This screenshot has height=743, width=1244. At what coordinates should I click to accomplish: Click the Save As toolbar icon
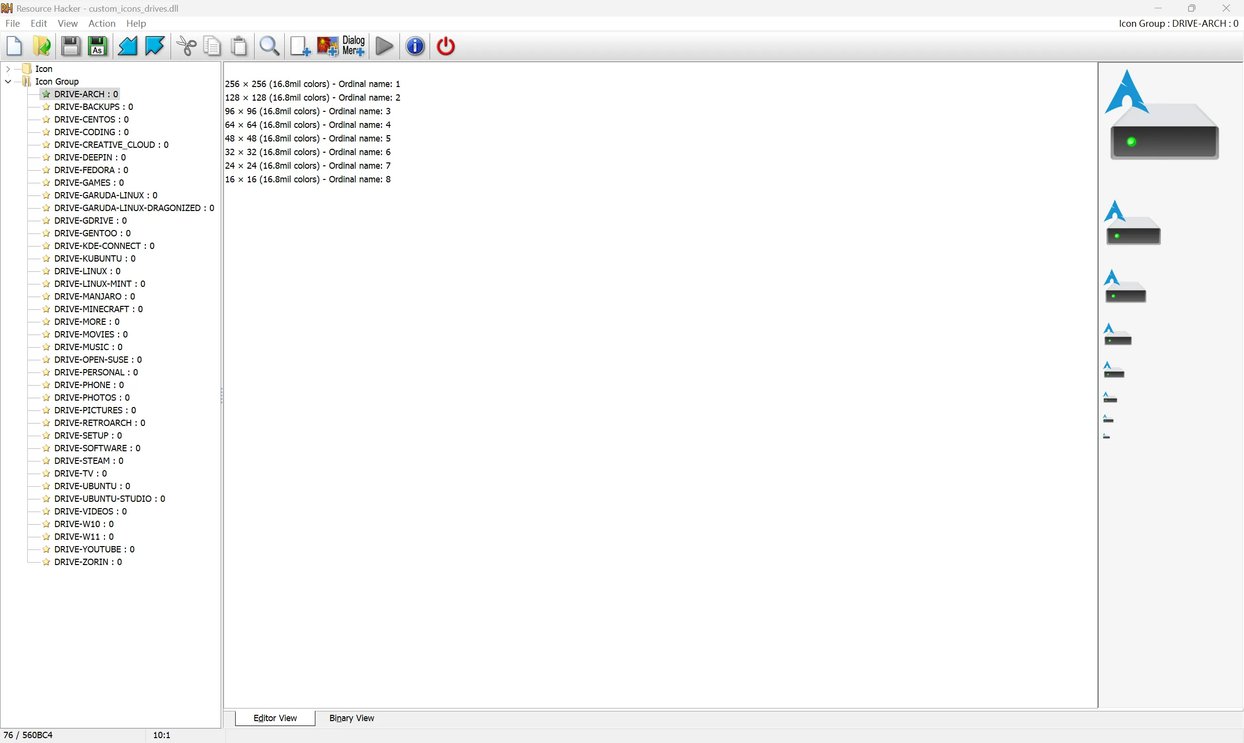(x=98, y=46)
